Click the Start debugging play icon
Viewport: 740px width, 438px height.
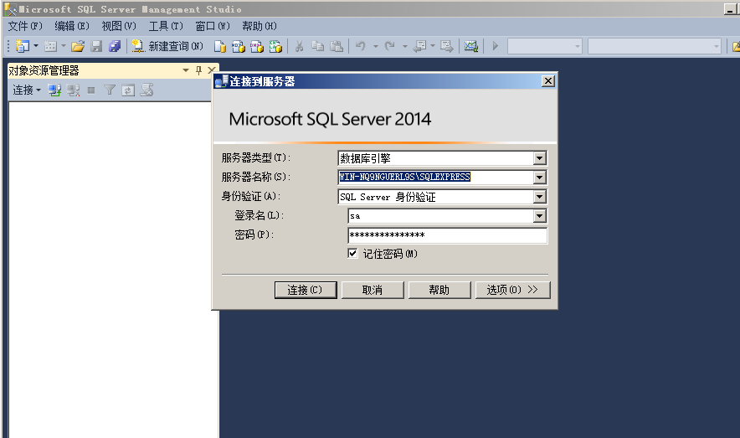495,46
